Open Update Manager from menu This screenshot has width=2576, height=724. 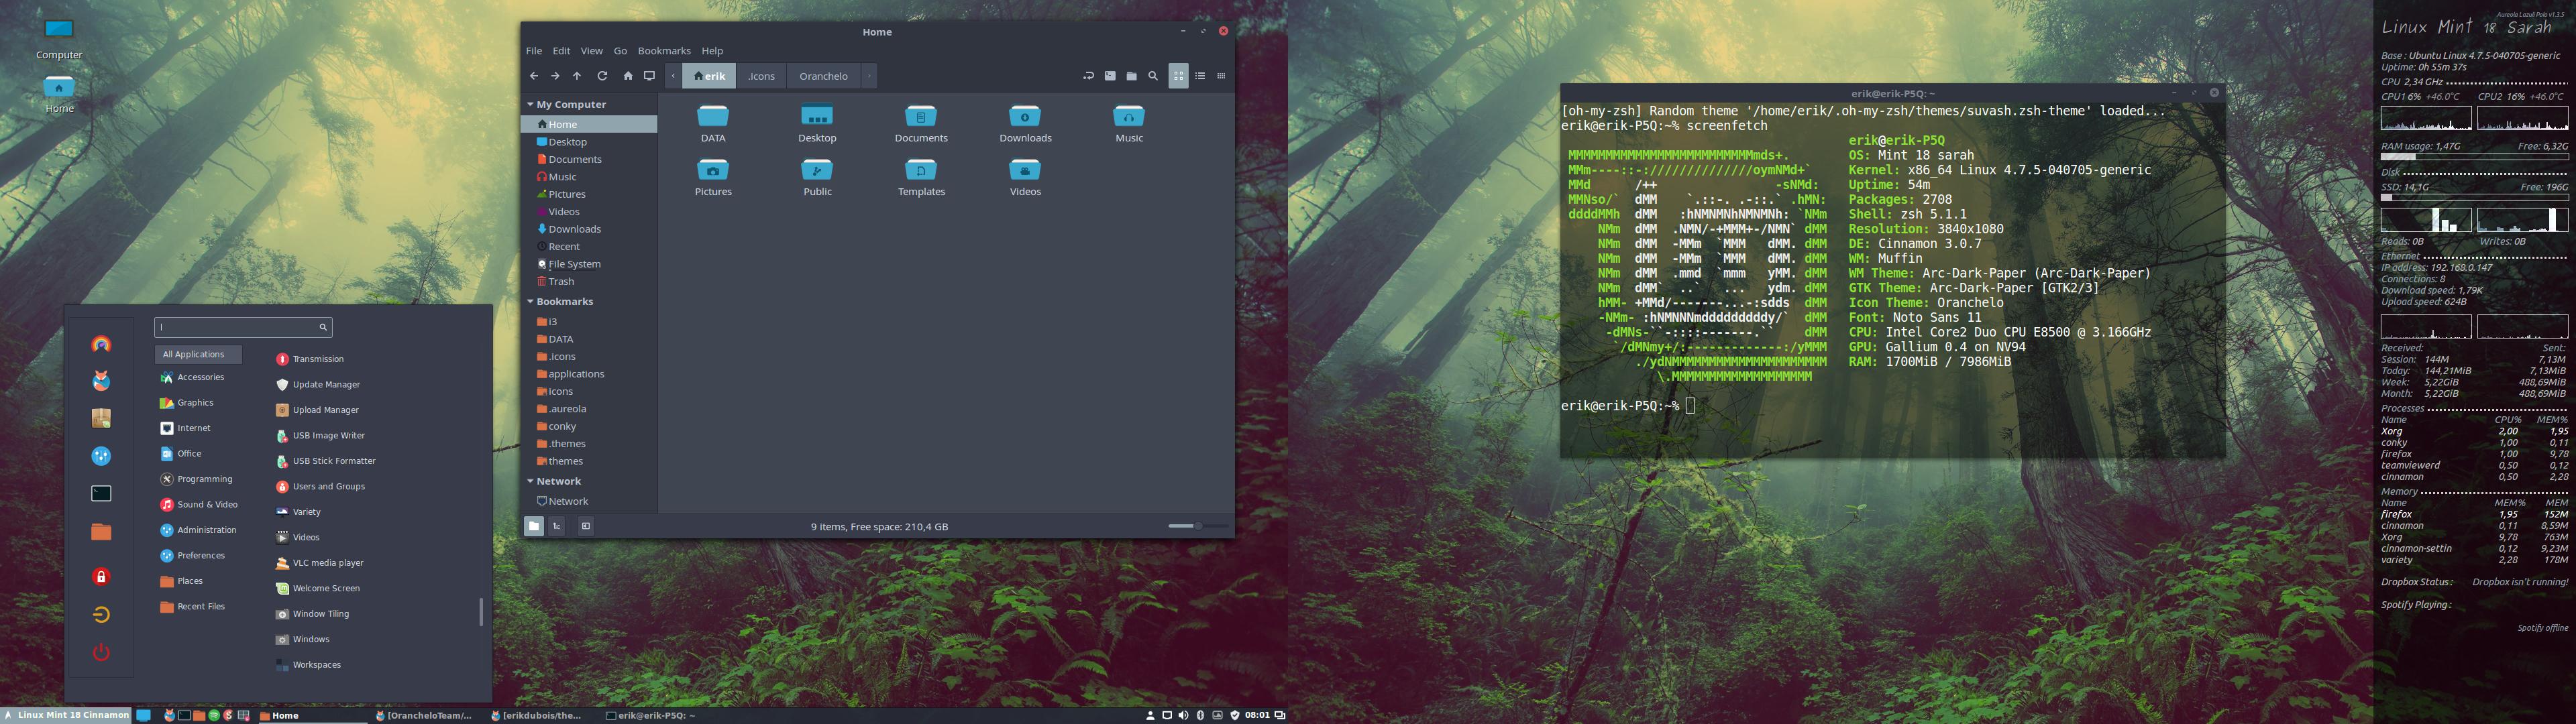(x=318, y=385)
